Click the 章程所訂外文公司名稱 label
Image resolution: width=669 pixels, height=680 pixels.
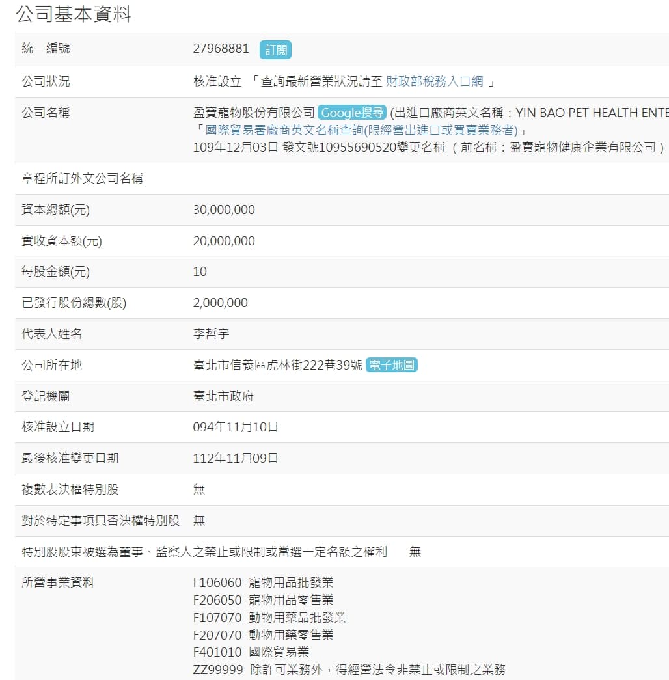(83, 179)
